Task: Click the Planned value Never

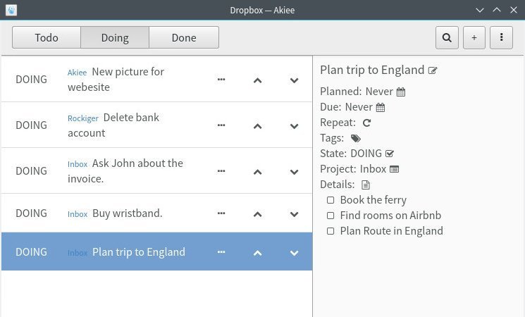Action: pyautogui.click(x=379, y=92)
